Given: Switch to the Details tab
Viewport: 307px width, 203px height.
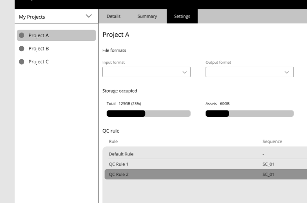Looking at the screenshot, I should (113, 17).
